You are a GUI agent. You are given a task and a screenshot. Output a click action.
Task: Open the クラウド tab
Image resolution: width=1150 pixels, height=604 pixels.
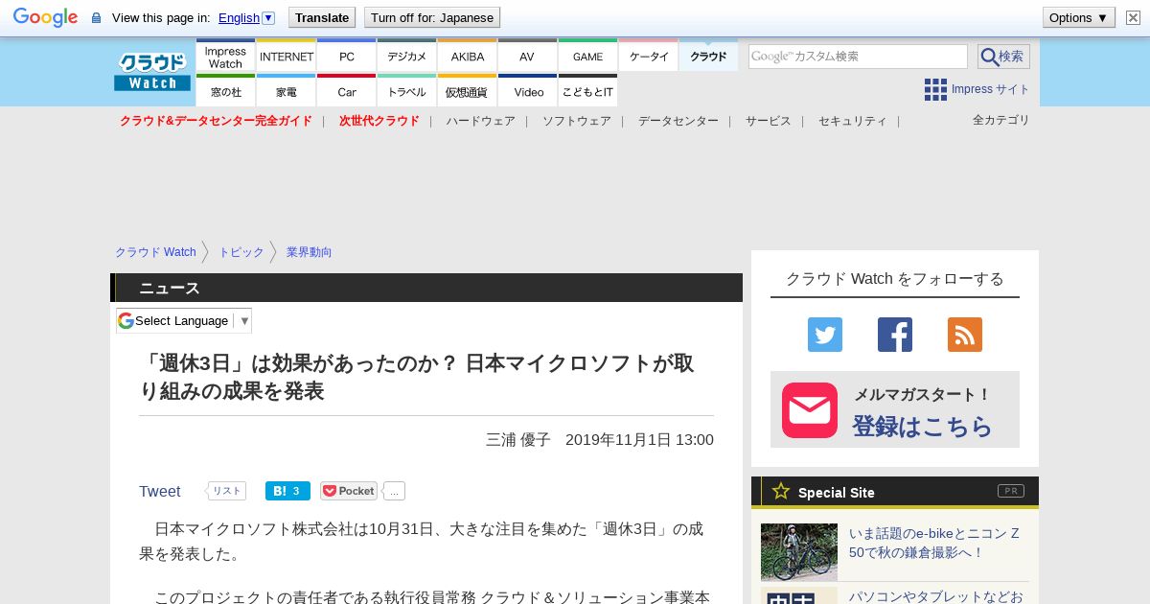coord(708,57)
